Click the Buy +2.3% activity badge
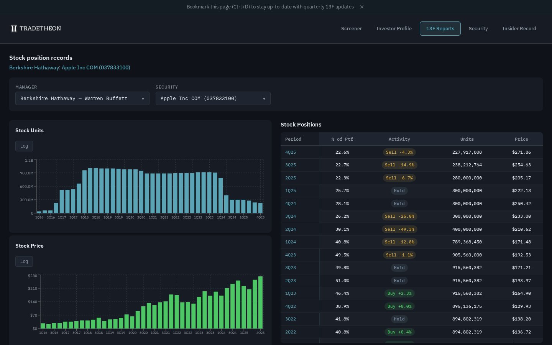Image resolution: width=552 pixels, height=345 pixels. pyautogui.click(x=399, y=294)
